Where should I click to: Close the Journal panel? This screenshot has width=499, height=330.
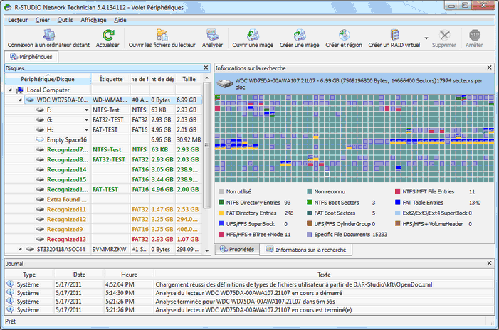click(x=490, y=263)
